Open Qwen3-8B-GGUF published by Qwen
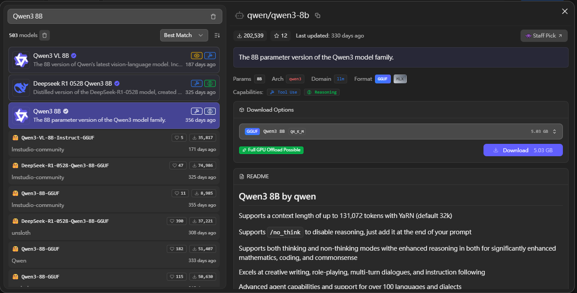The height and width of the screenshot is (293, 577). 114,255
